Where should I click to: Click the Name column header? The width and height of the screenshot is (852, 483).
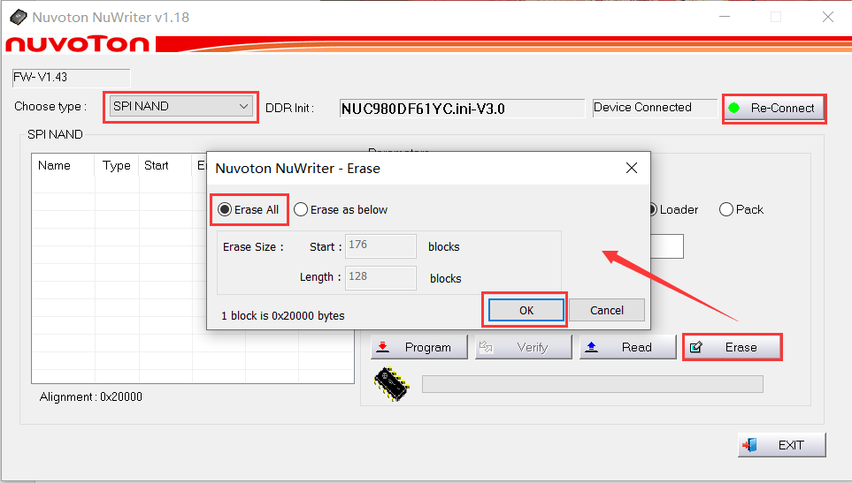click(x=63, y=165)
